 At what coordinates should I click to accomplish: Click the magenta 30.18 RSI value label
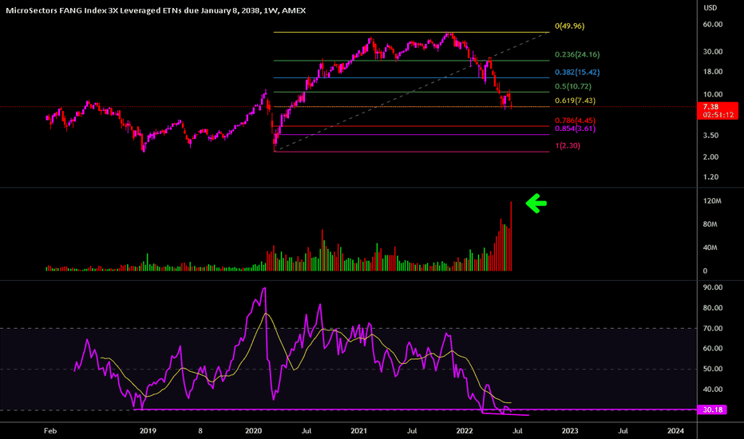pyautogui.click(x=712, y=409)
